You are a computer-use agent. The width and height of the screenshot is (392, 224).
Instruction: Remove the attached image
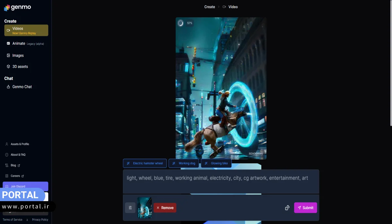(x=165, y=208)
